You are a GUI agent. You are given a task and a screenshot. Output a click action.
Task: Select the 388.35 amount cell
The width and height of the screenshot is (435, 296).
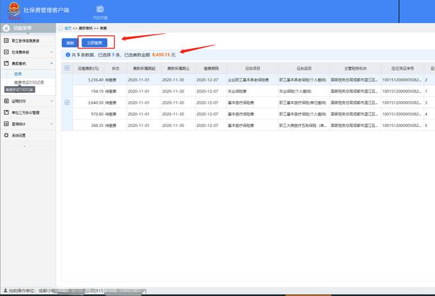(97, 126)
